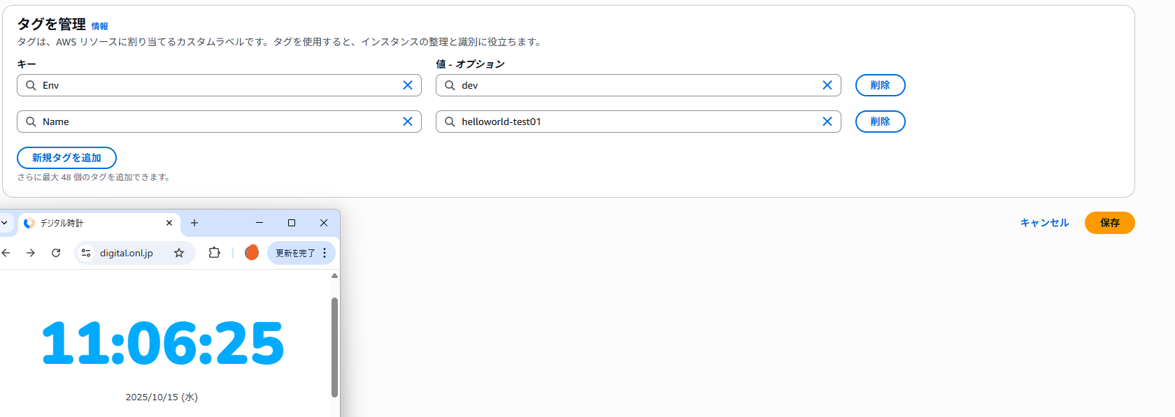Image resolution: width=1175 pixels, height=417 pixels.
Task: Click the タグを管理 heading
Action: point(52,24)
